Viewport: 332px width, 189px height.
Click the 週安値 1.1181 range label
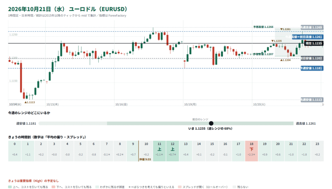[26, 123]
